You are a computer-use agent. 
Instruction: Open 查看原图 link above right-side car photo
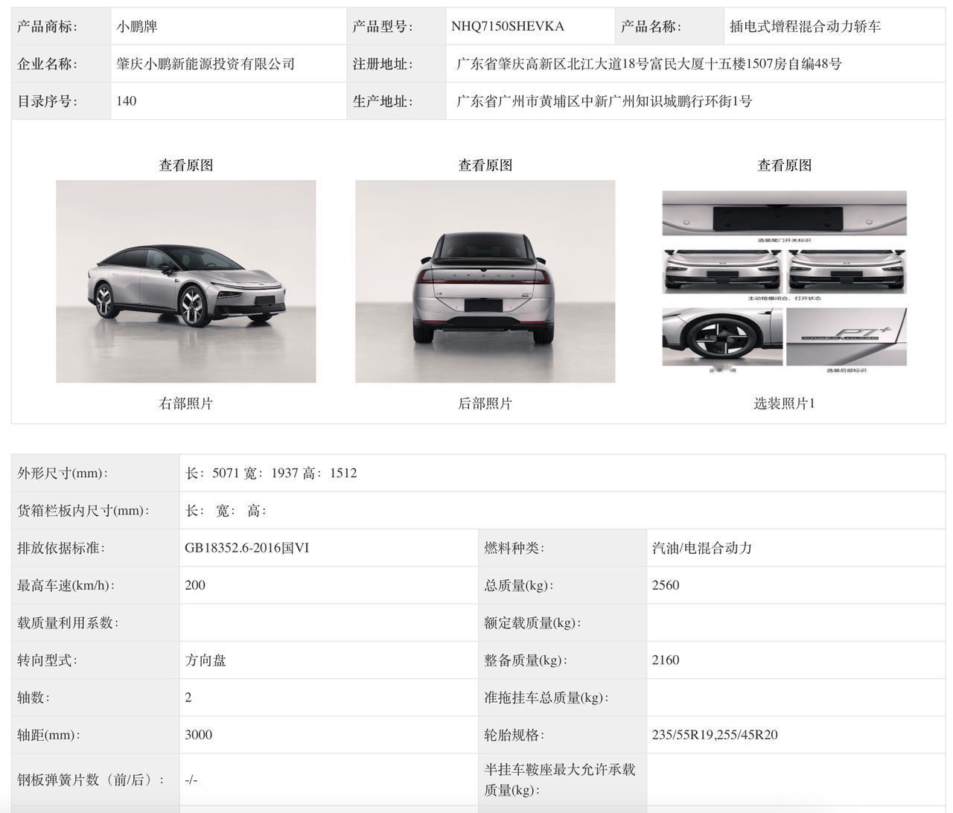click(x=186, y=165)
